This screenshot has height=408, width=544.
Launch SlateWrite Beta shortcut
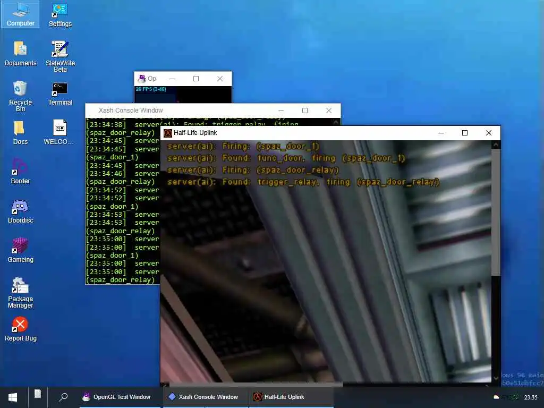point(60,56)
